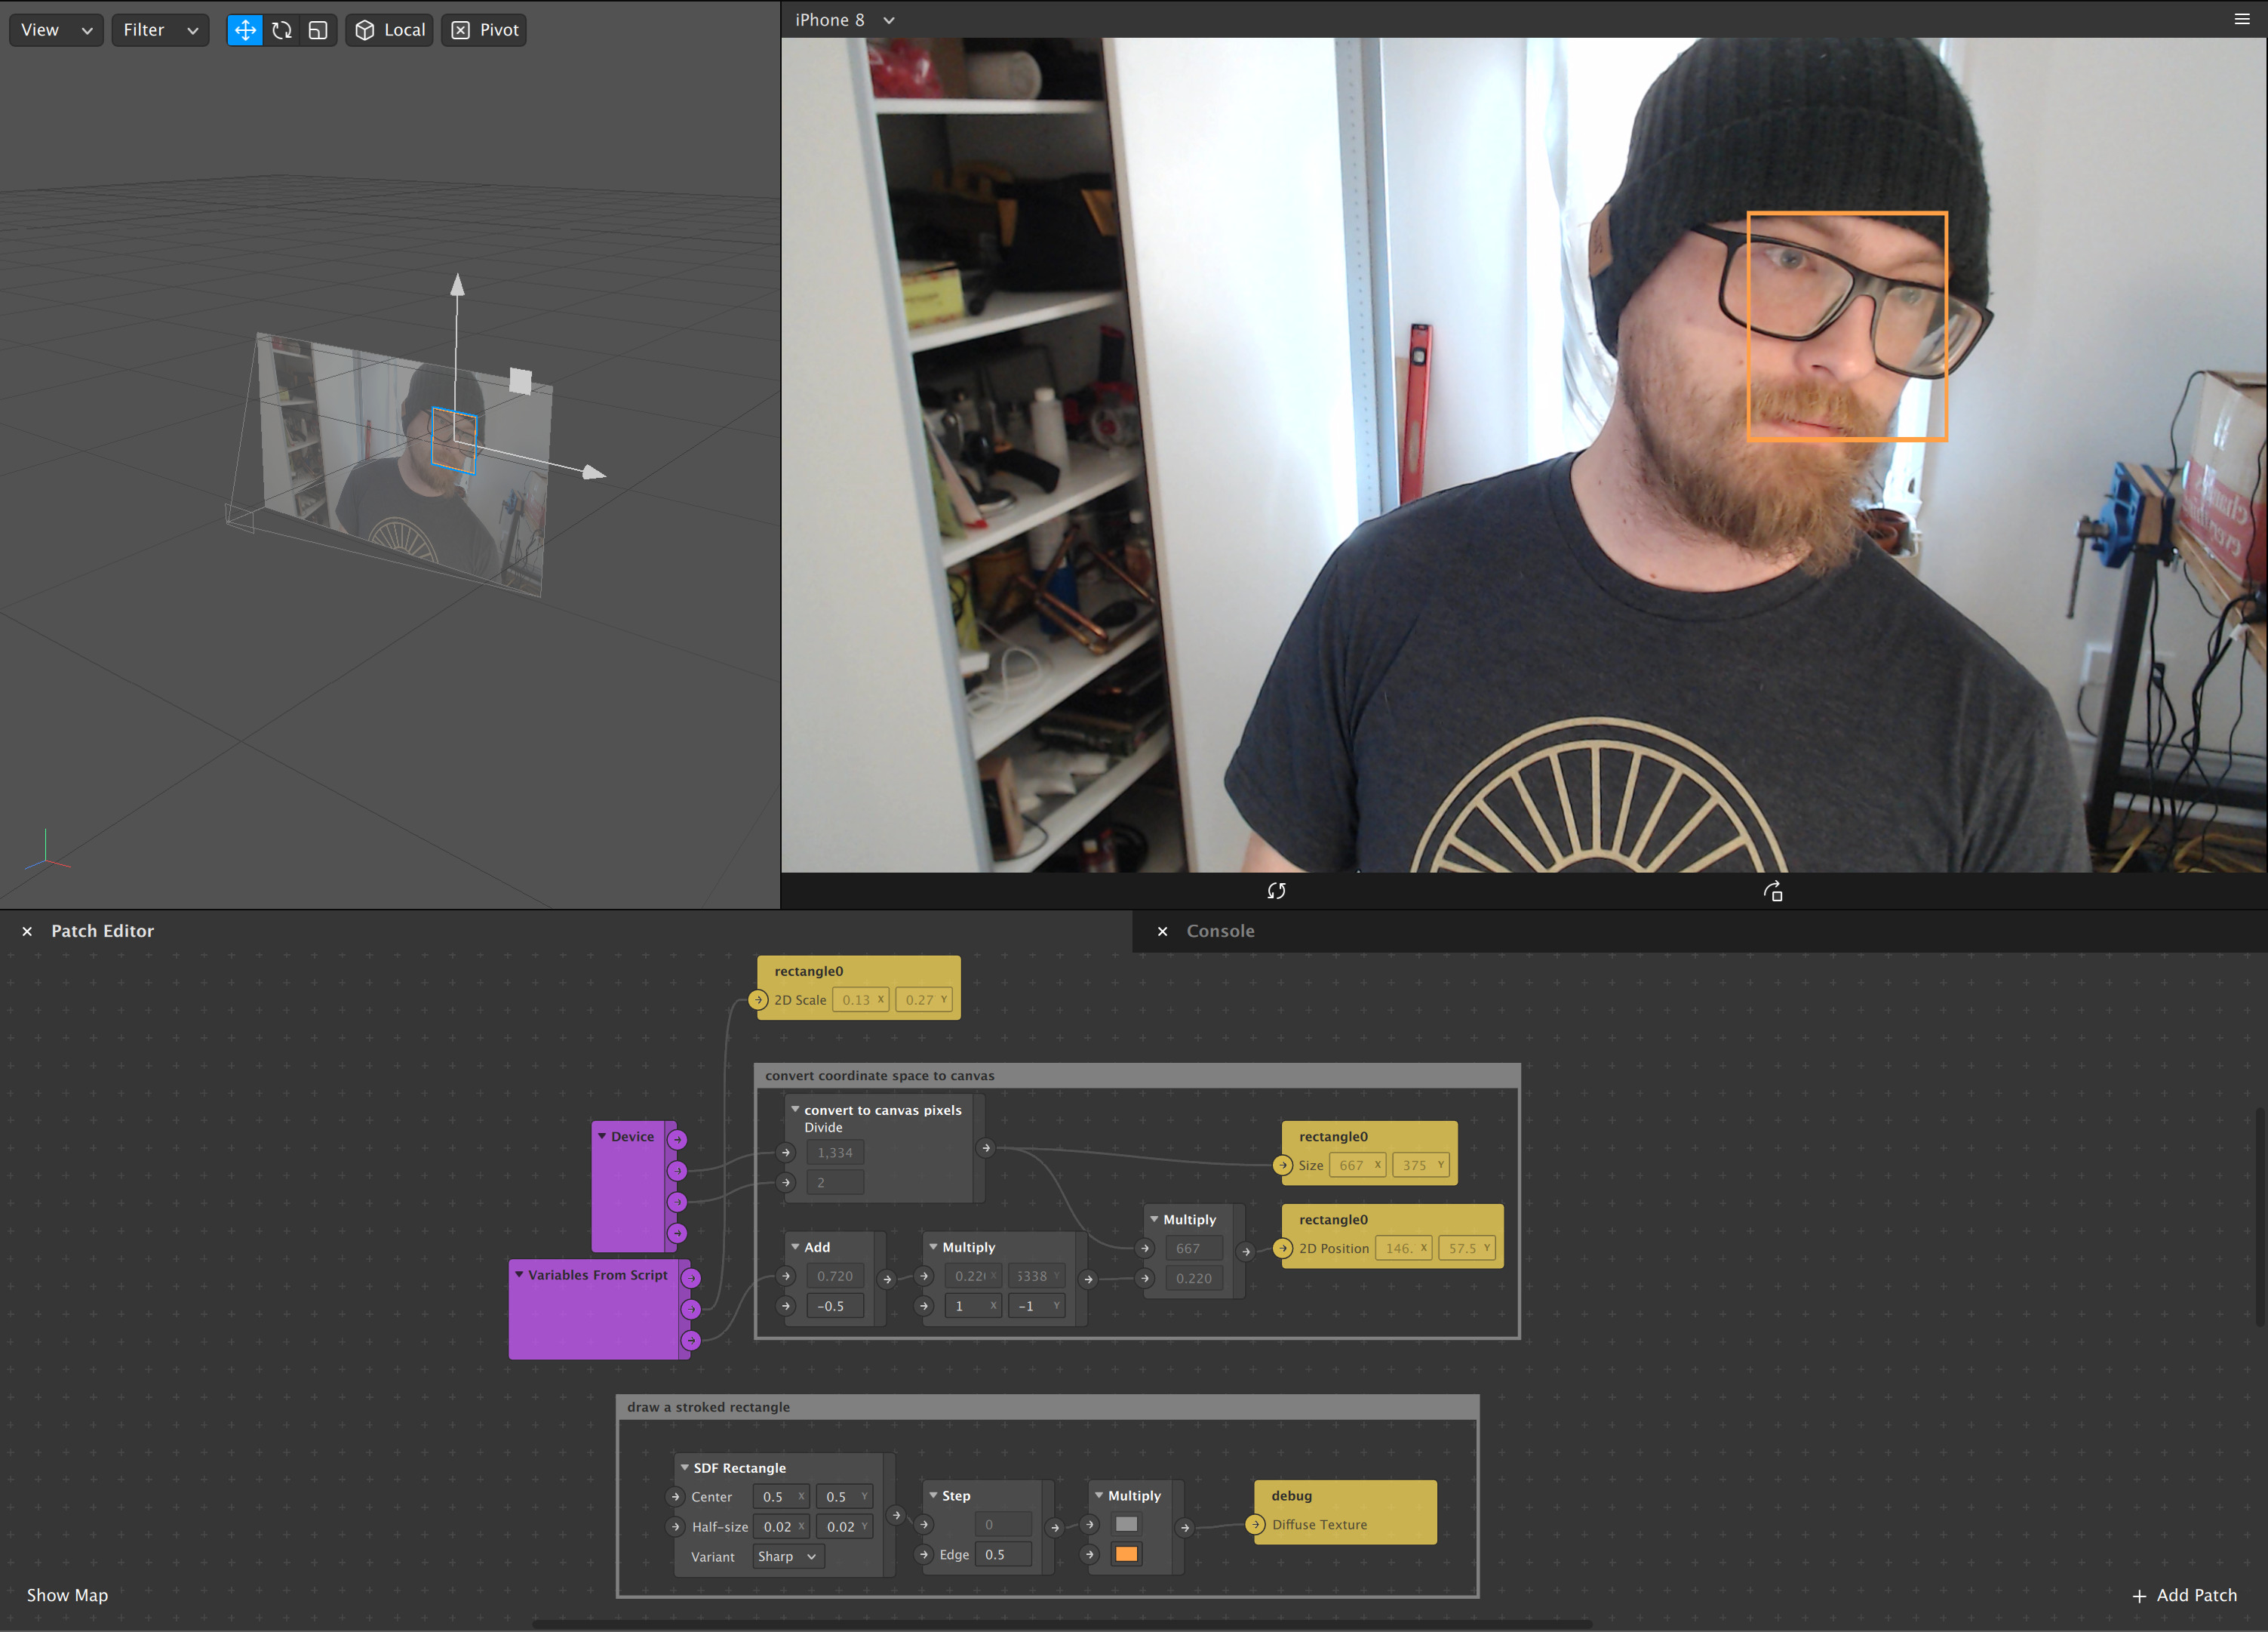2268x1632 pixels.
Task: Click the upward arrow of the move gizmo
Action: [x=457, y=285]
